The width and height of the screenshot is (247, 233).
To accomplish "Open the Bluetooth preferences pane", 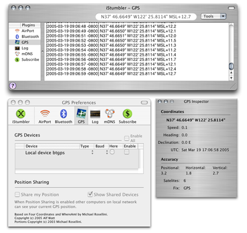I will (x=63, y=116).
